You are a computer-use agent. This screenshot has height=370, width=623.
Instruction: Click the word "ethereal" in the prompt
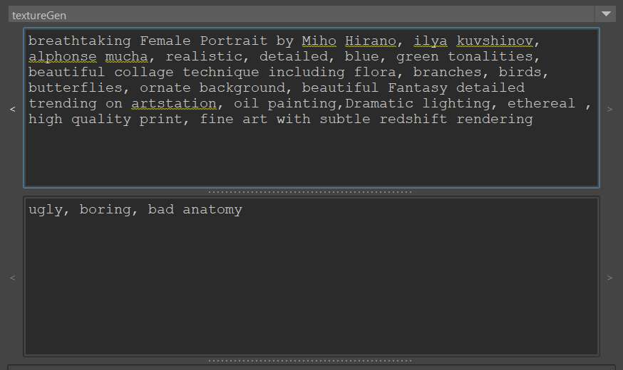pos(541,103)
